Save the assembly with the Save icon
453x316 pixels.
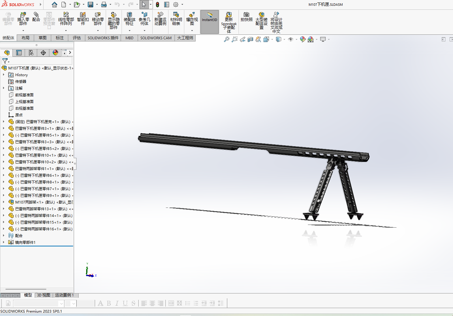tap(90, 5)
